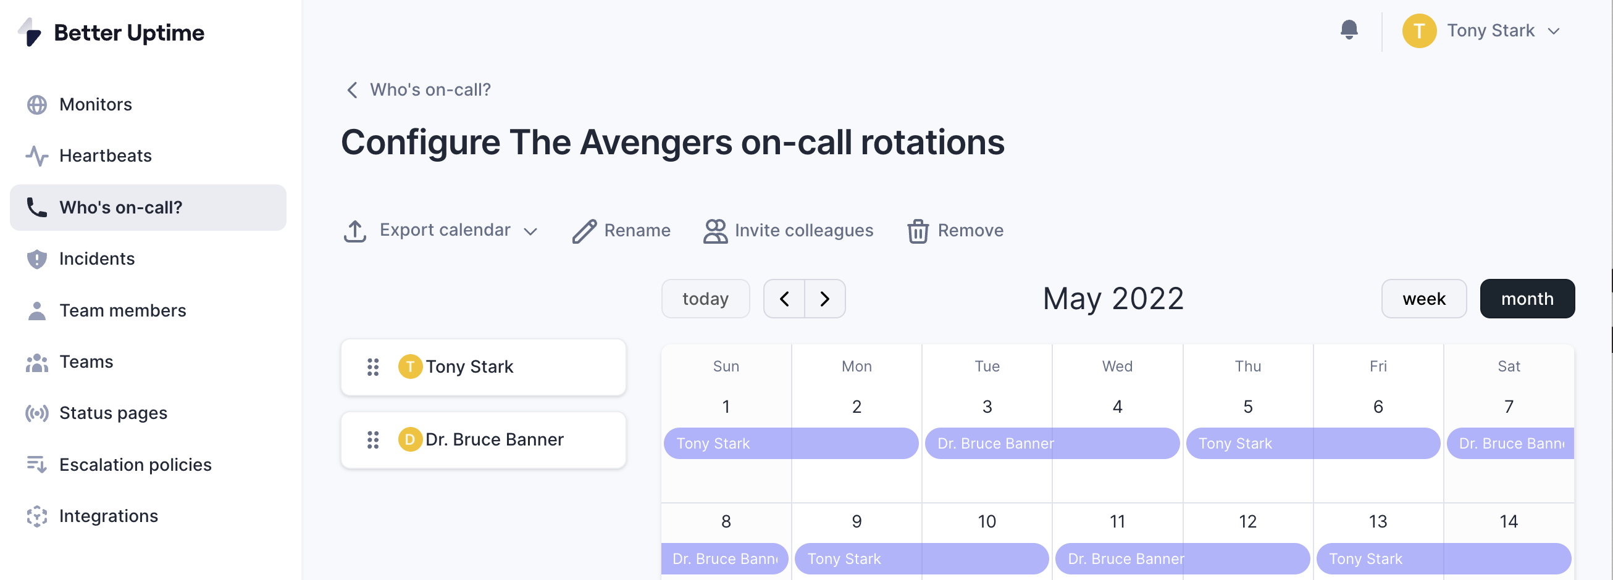Go to the next month
The height and width of the screenshot is (580, 1613).
pos(824,299)
